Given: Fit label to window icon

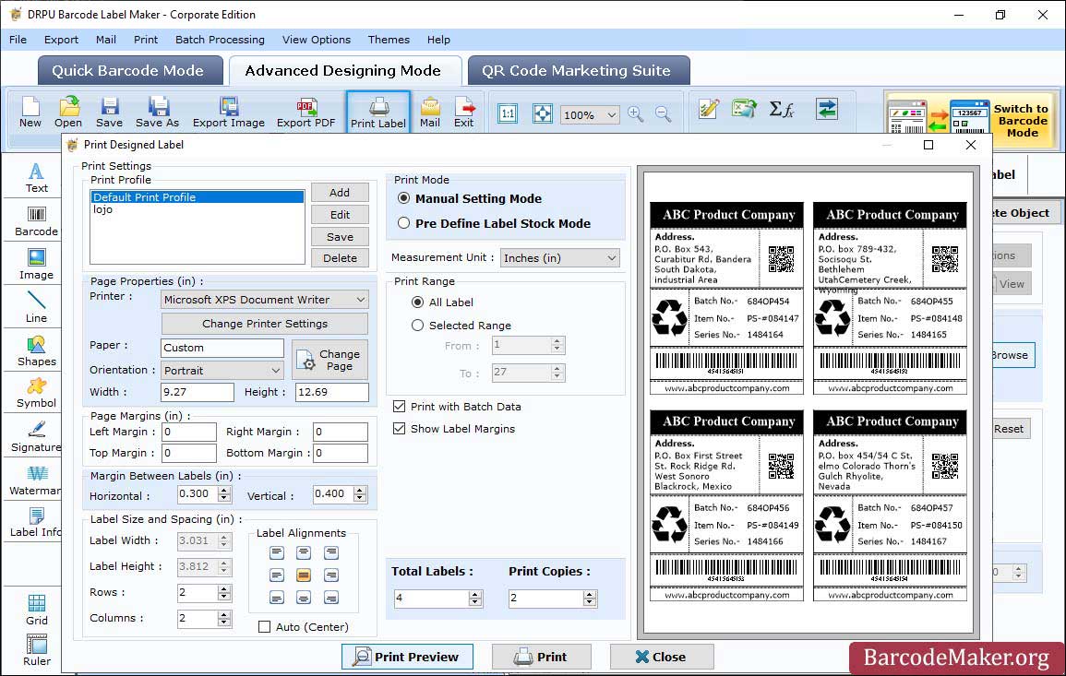Looking at the screenshot, I should [x=543, y=113].
